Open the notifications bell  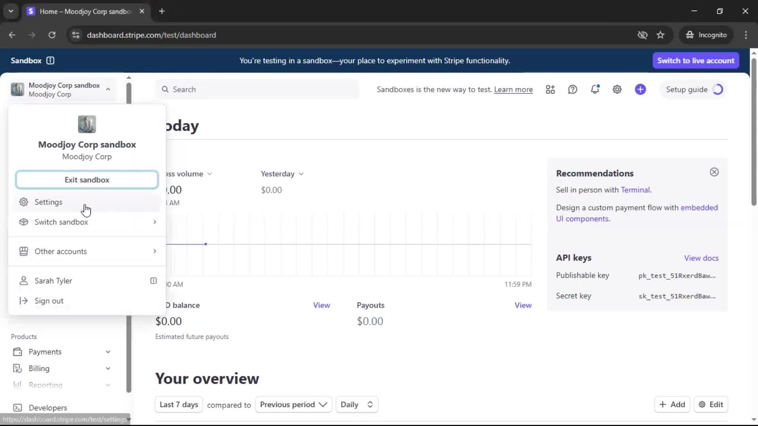coord(595,90)
